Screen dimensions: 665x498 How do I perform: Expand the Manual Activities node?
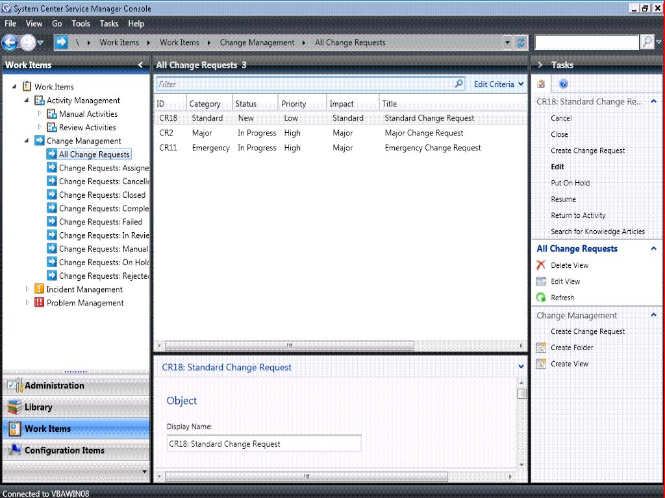(x=40, y=113)
